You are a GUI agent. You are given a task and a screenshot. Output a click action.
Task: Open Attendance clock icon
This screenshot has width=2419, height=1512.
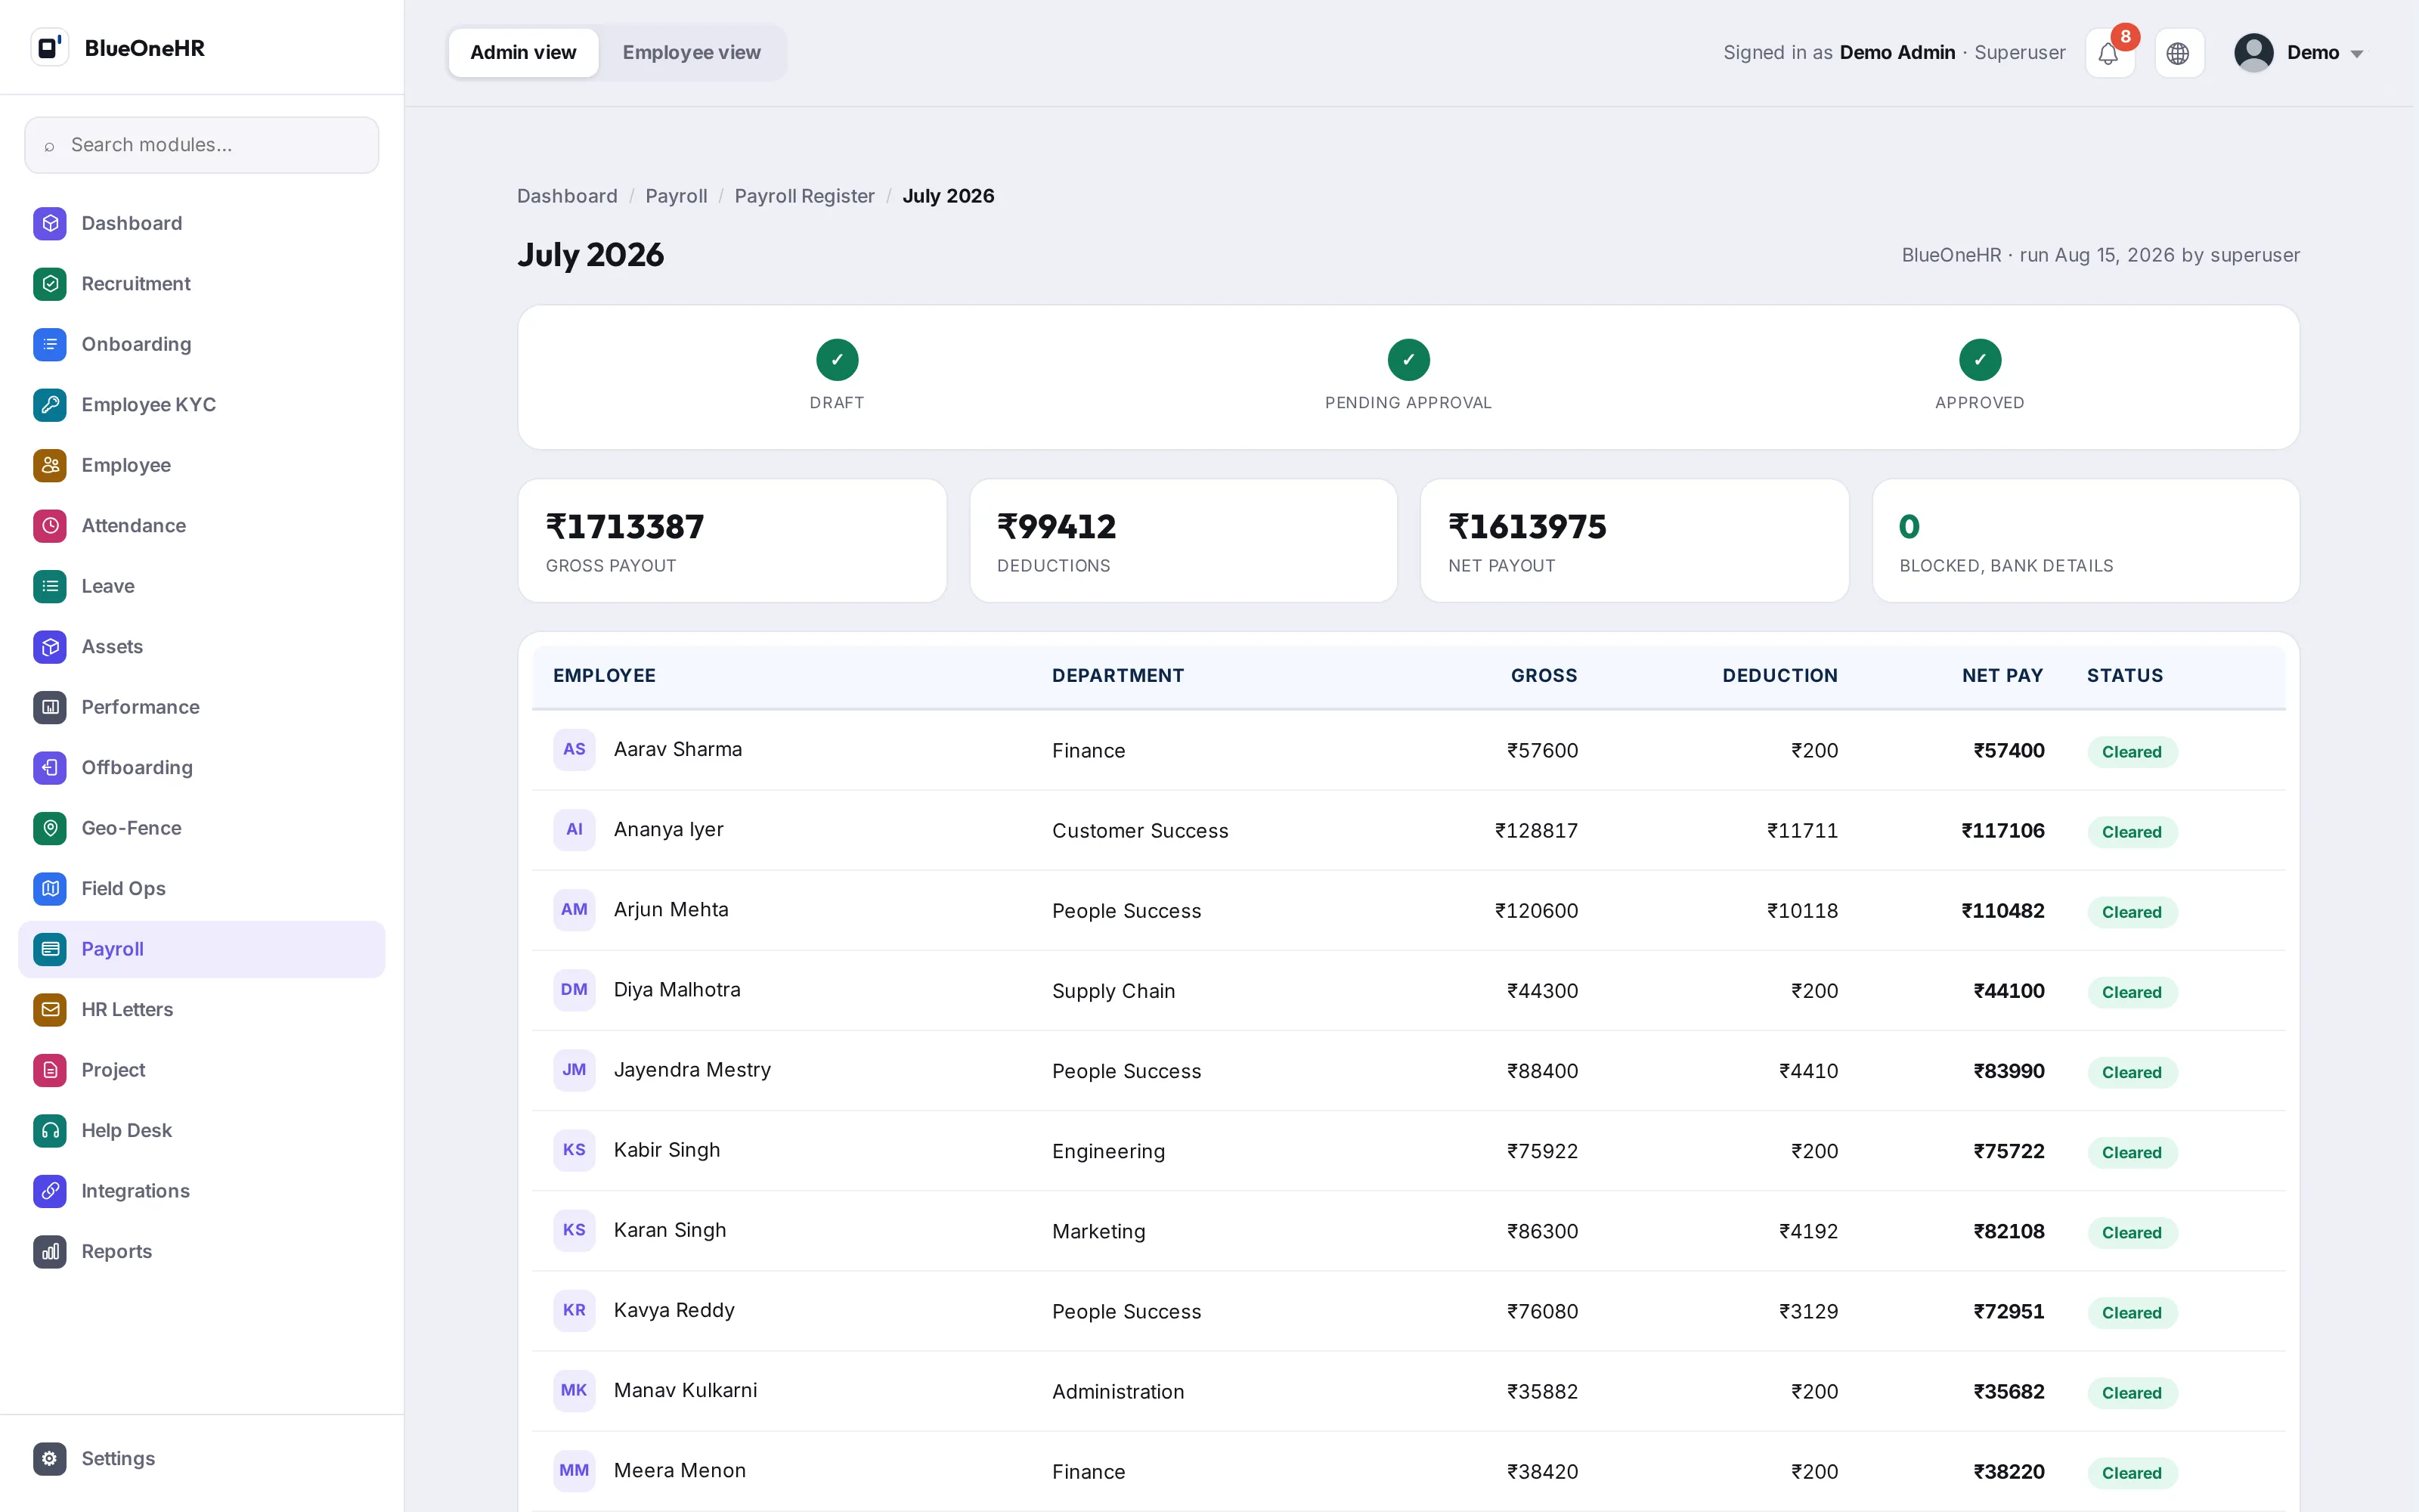50,526
